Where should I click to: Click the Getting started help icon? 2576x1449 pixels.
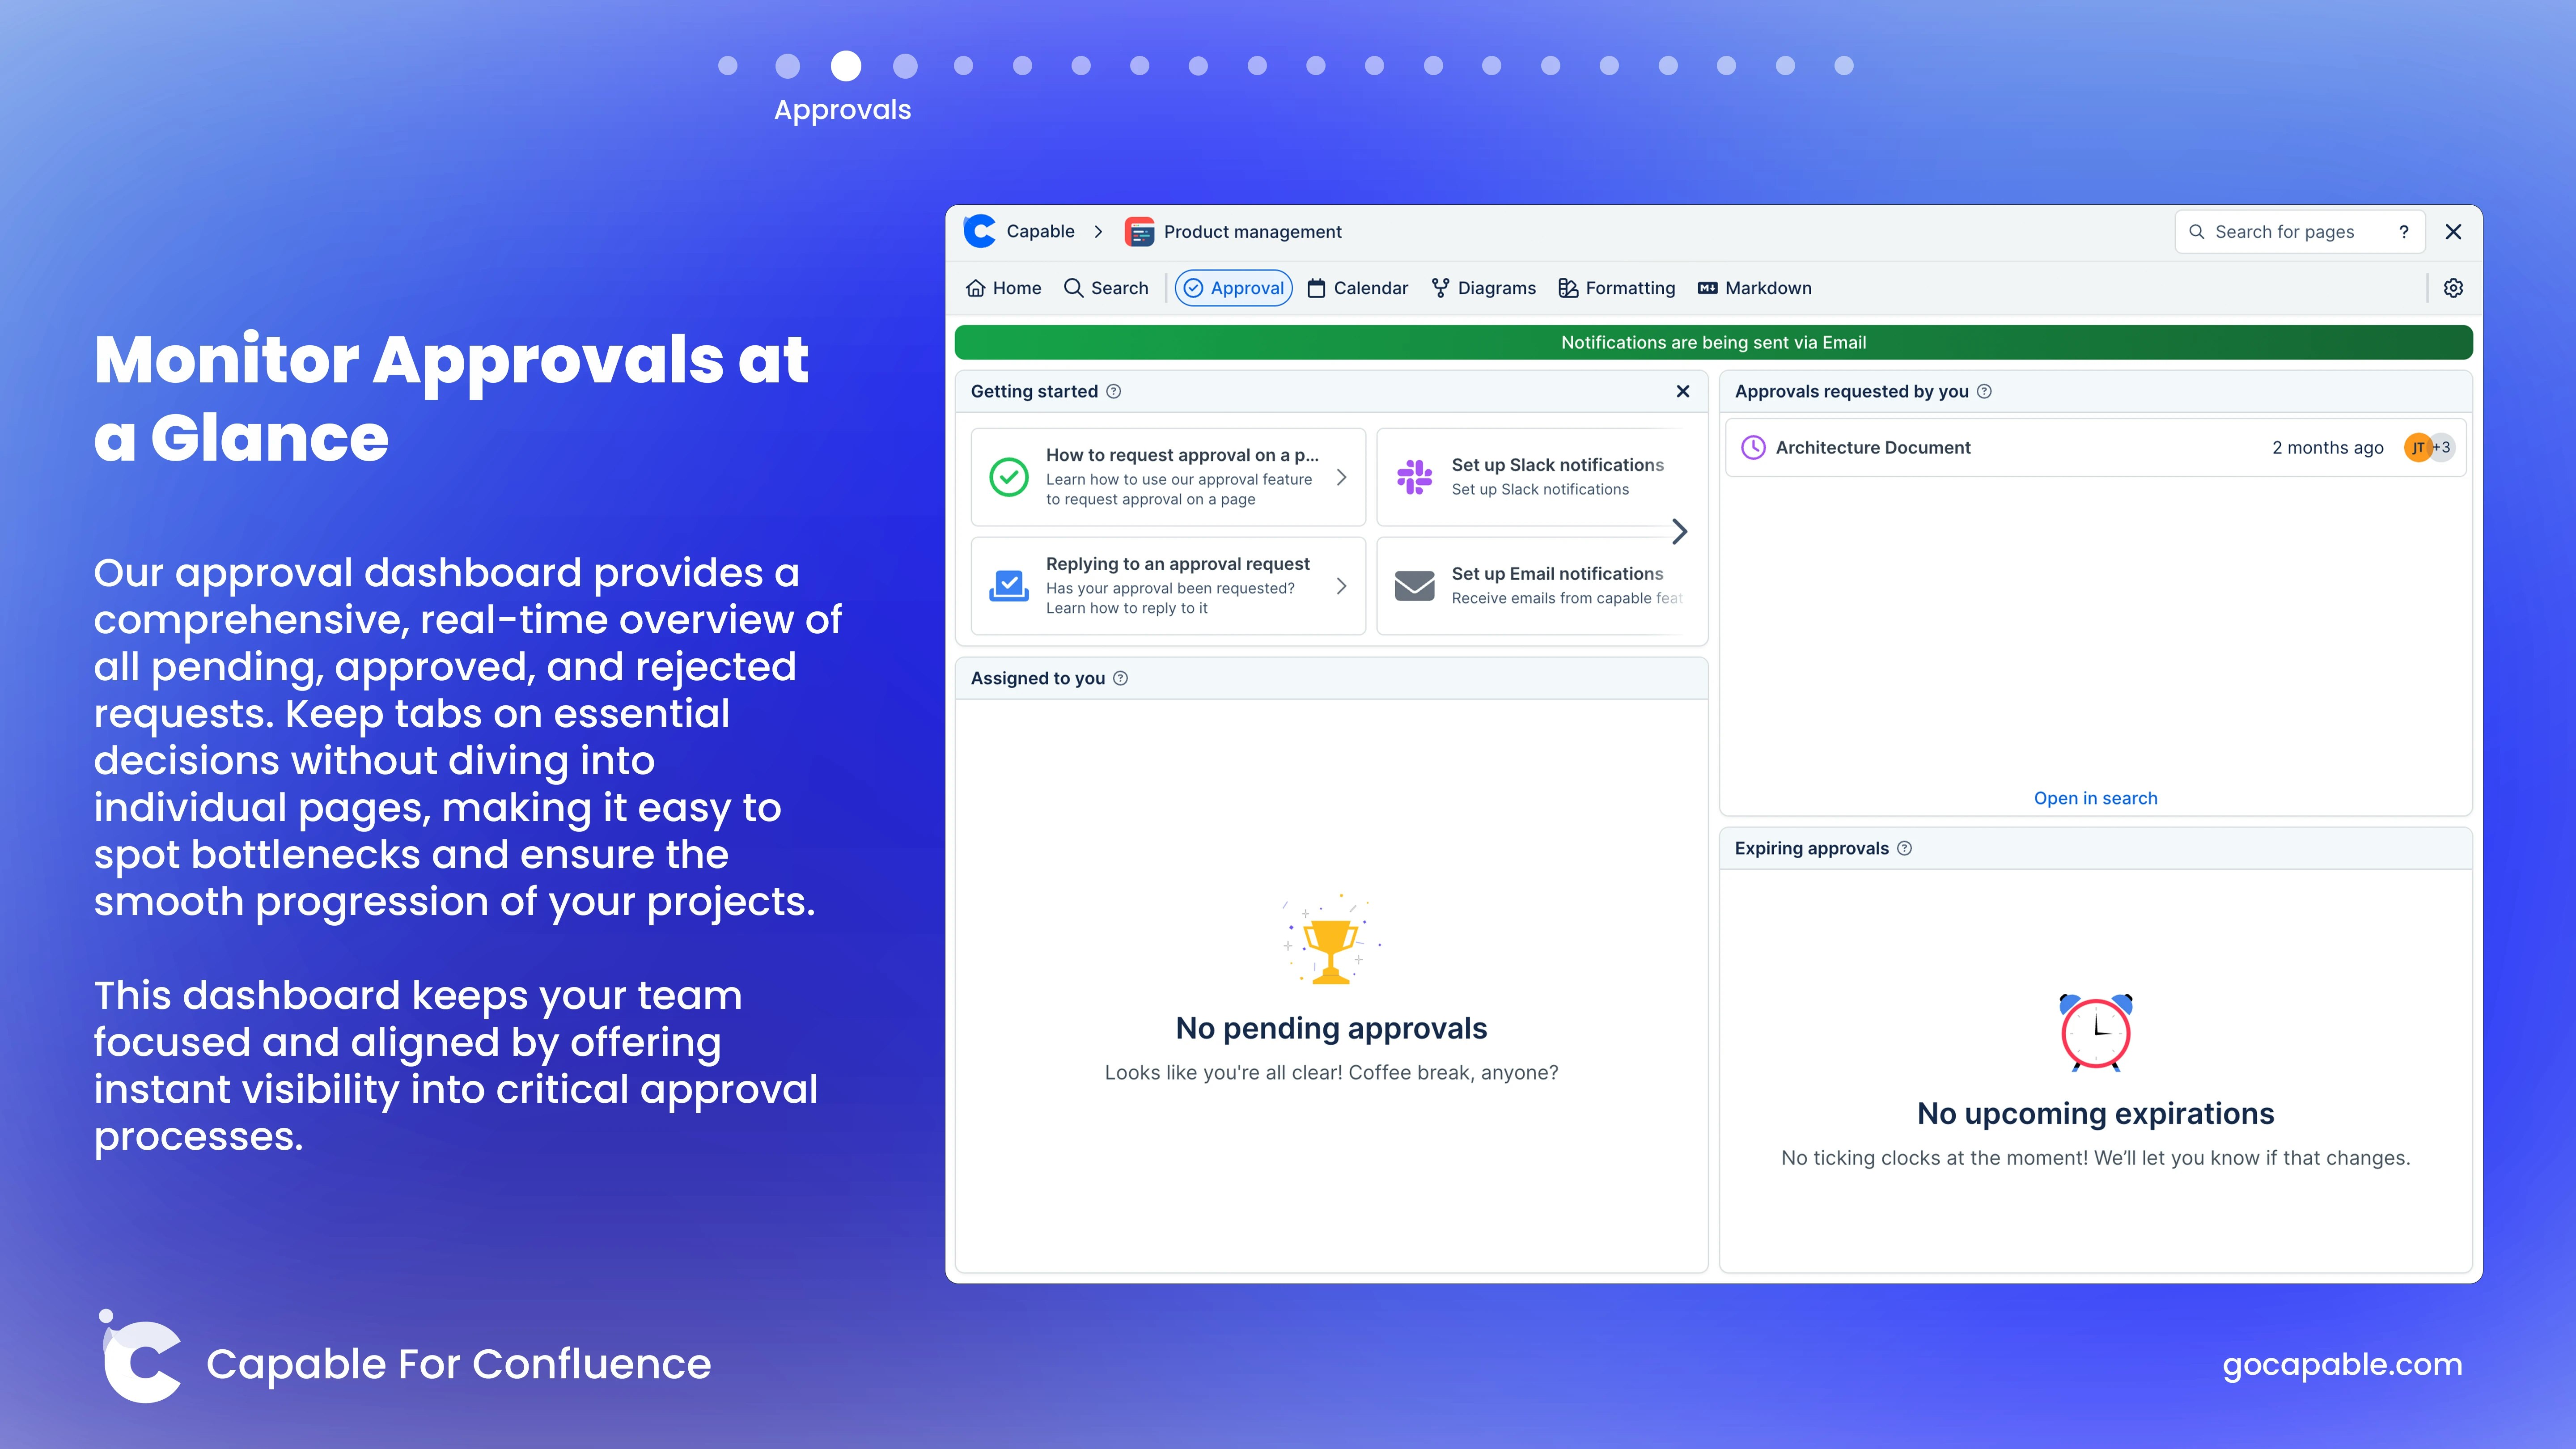point(1114,391)
